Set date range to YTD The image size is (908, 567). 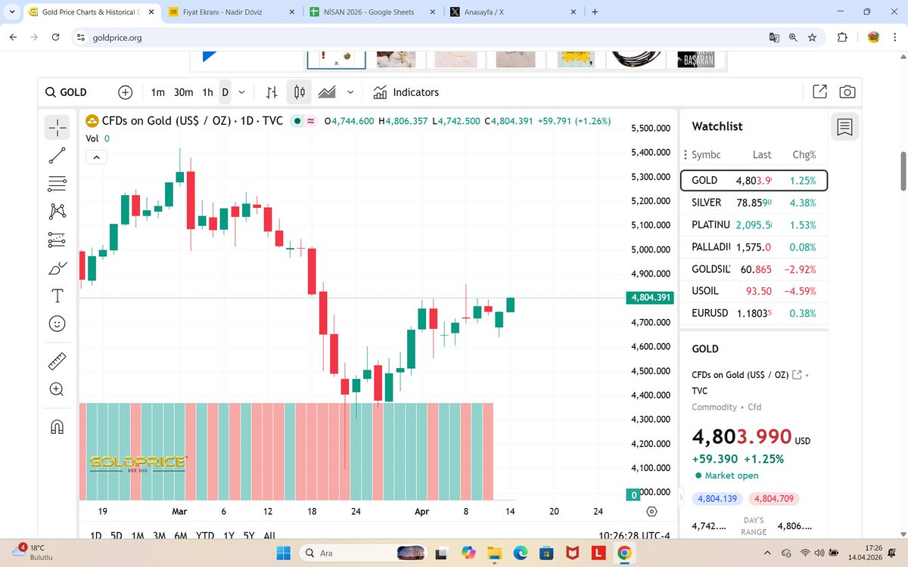(x=204, y=536)
